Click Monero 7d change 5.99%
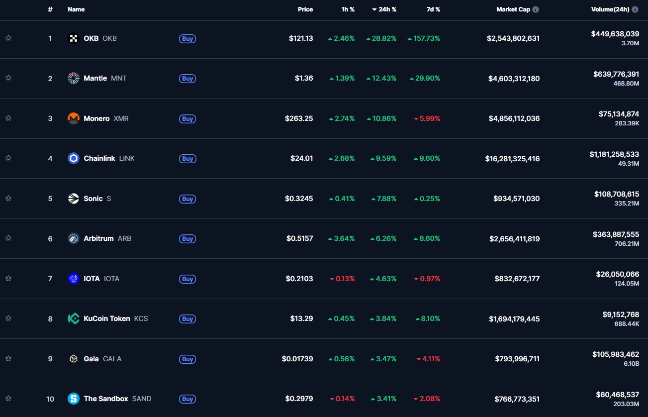648x417 pixels. tap(427, 118)
